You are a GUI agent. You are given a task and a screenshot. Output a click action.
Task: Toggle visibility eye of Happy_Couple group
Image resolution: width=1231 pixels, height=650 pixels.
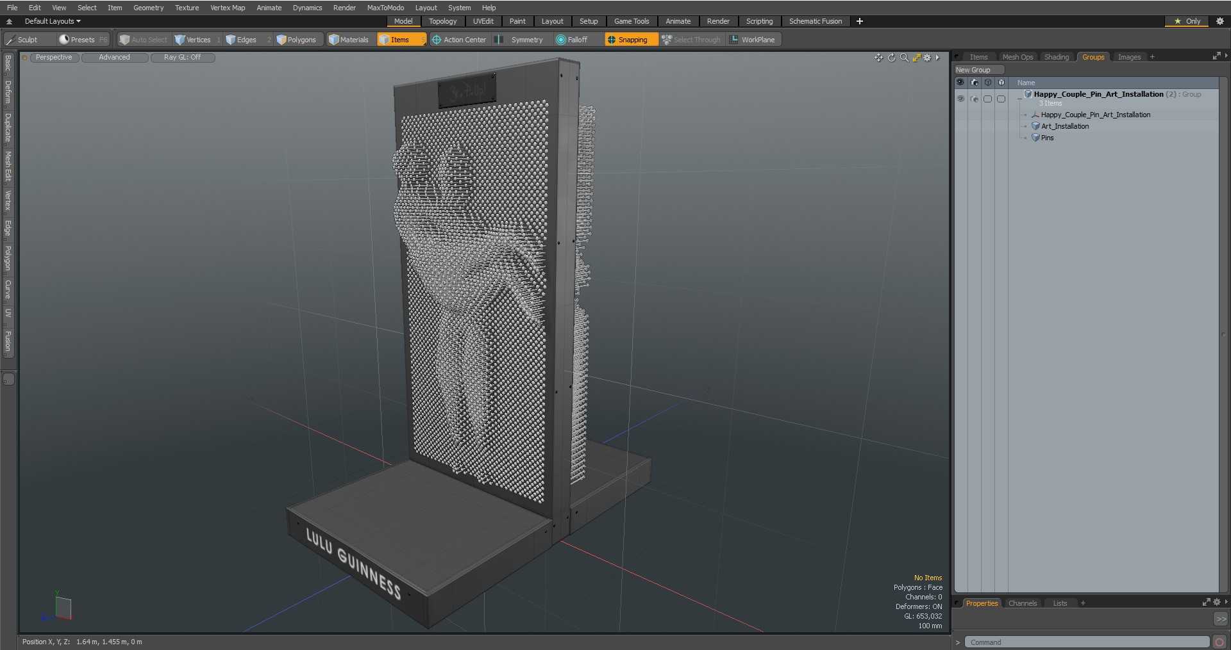[x=960, y=99]
